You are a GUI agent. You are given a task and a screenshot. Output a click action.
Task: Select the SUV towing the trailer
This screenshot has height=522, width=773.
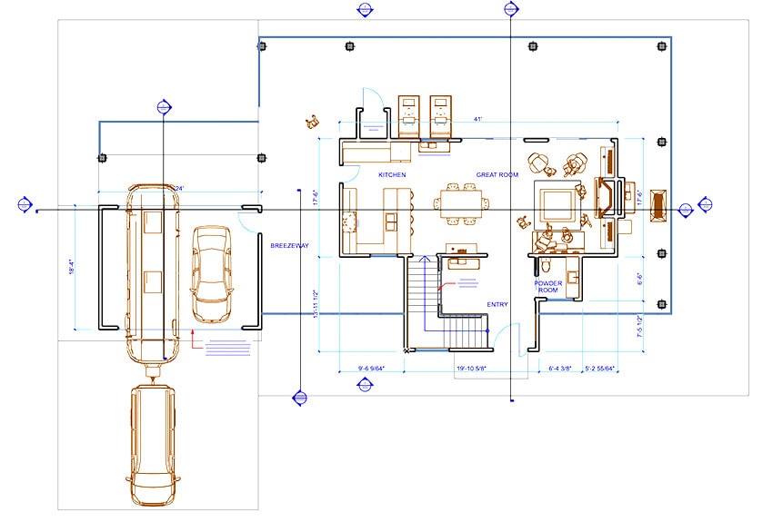point(153,445)
